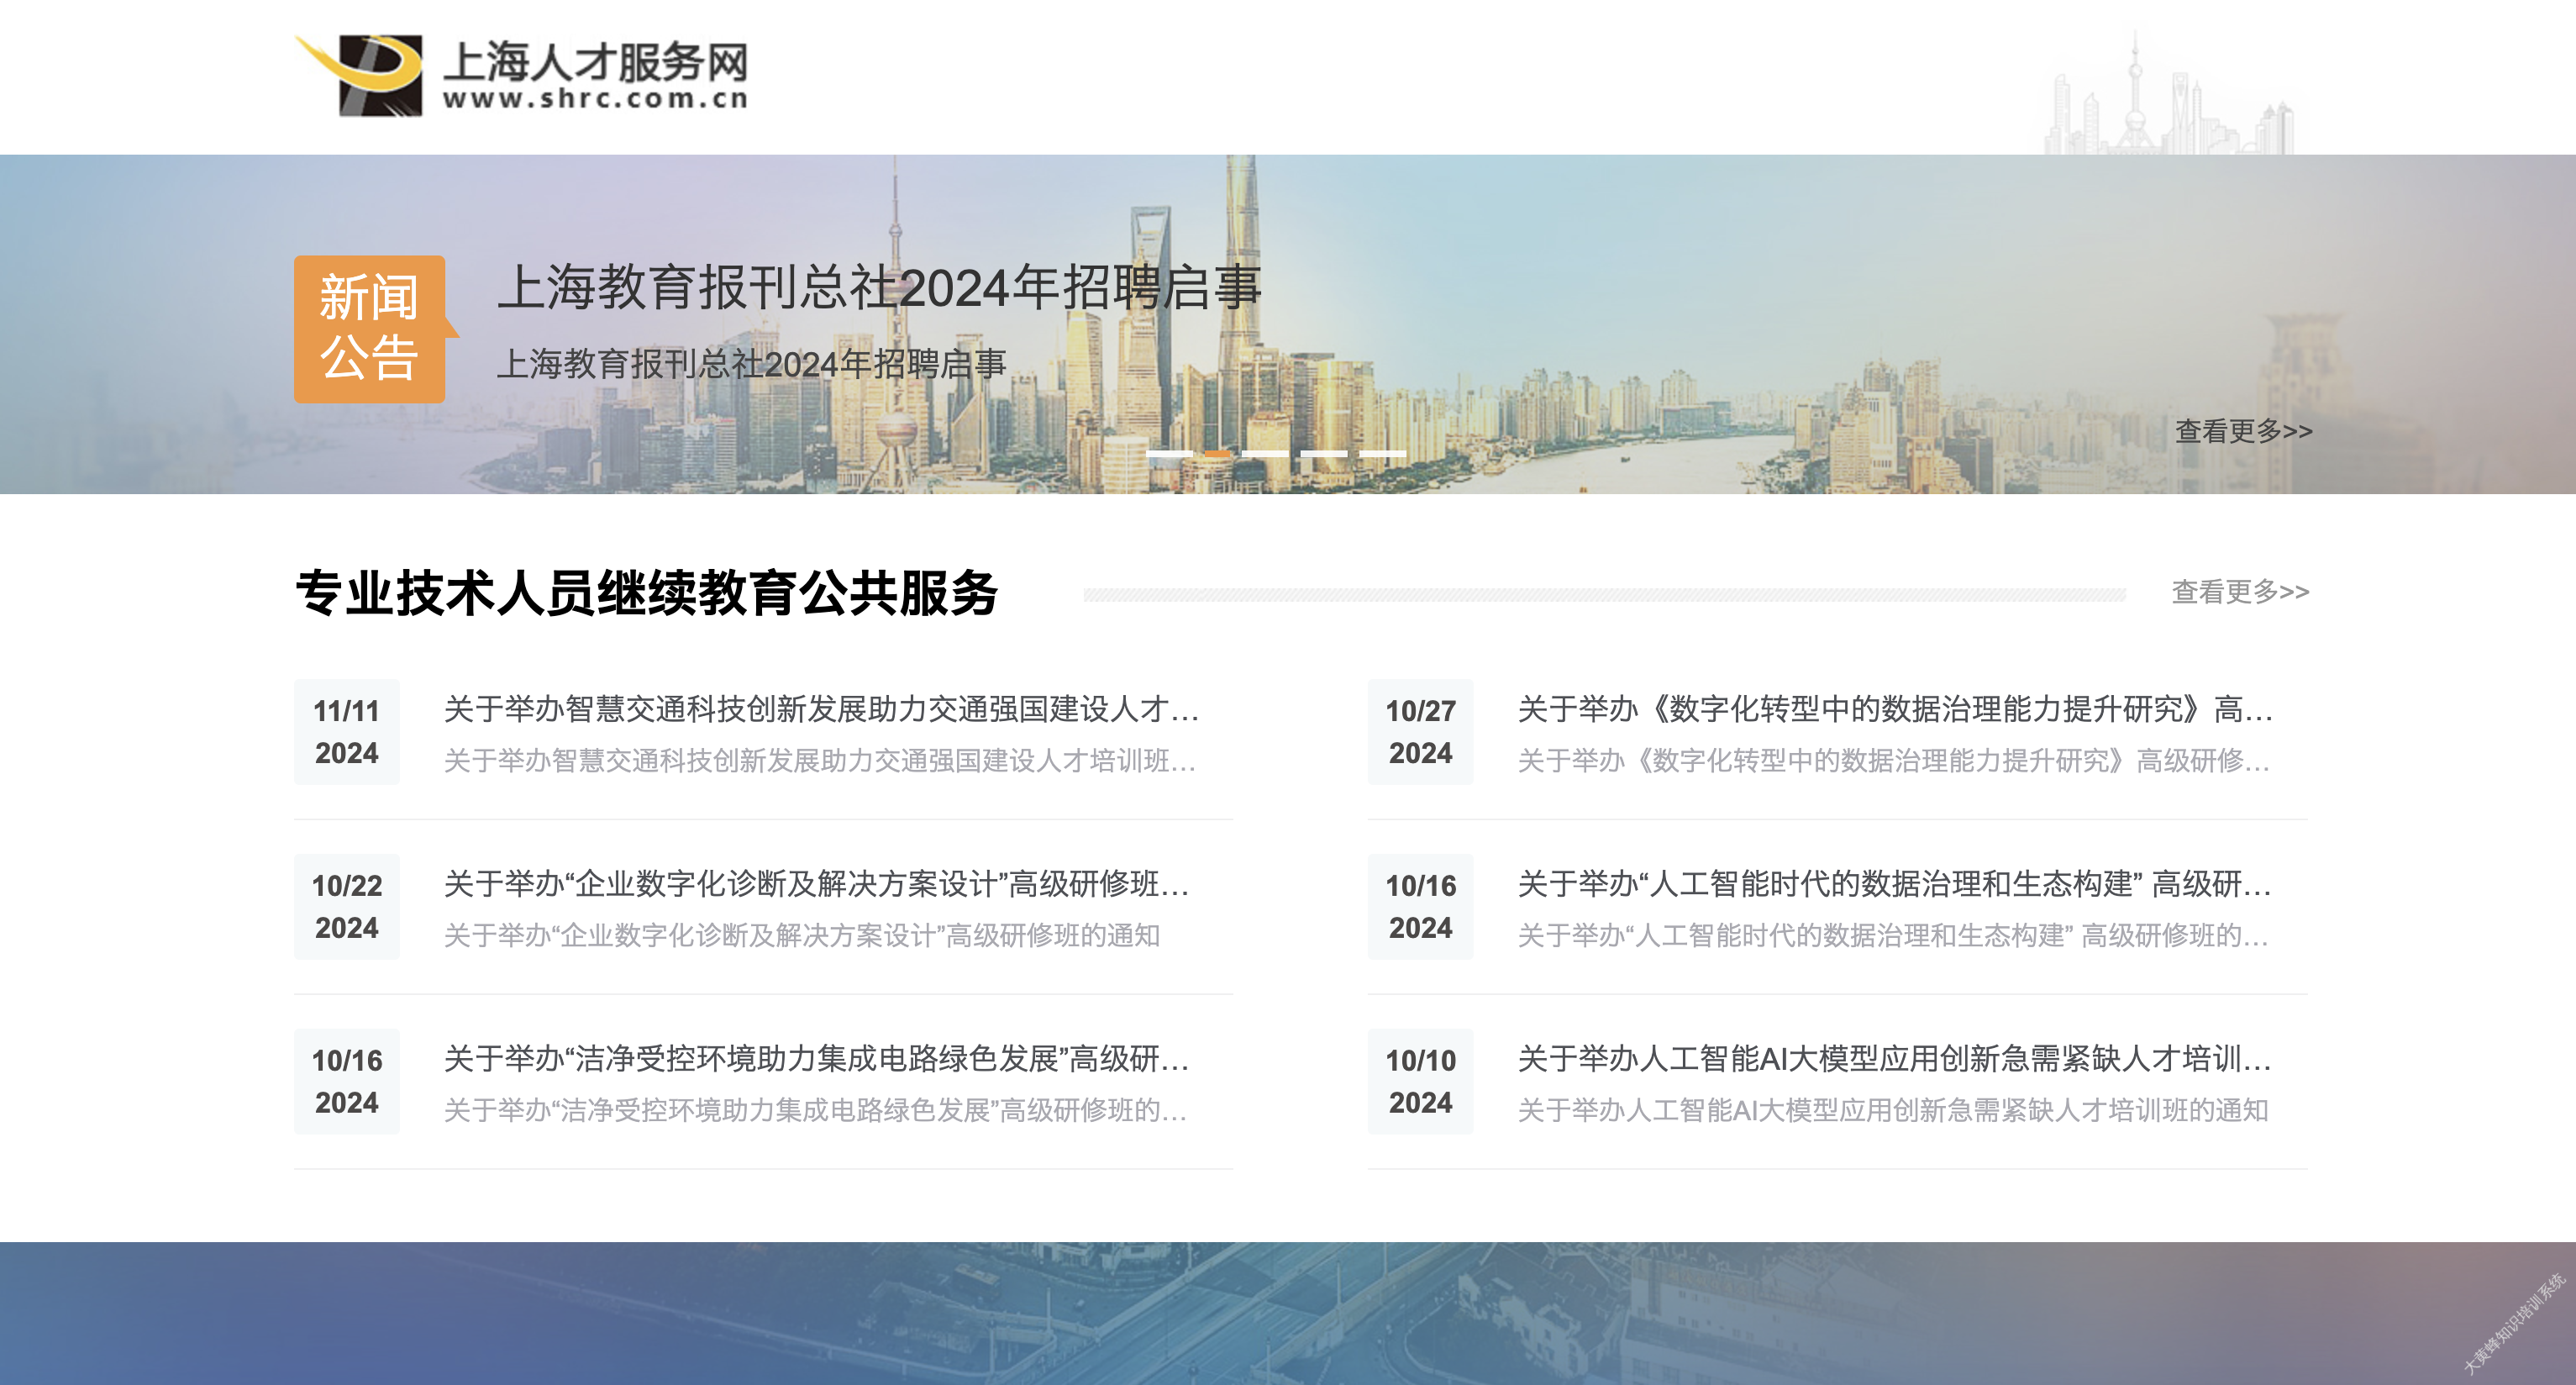2576x1385 pixels.
Task: Click the 11/11 2024 date box
Action: point(346,732)
